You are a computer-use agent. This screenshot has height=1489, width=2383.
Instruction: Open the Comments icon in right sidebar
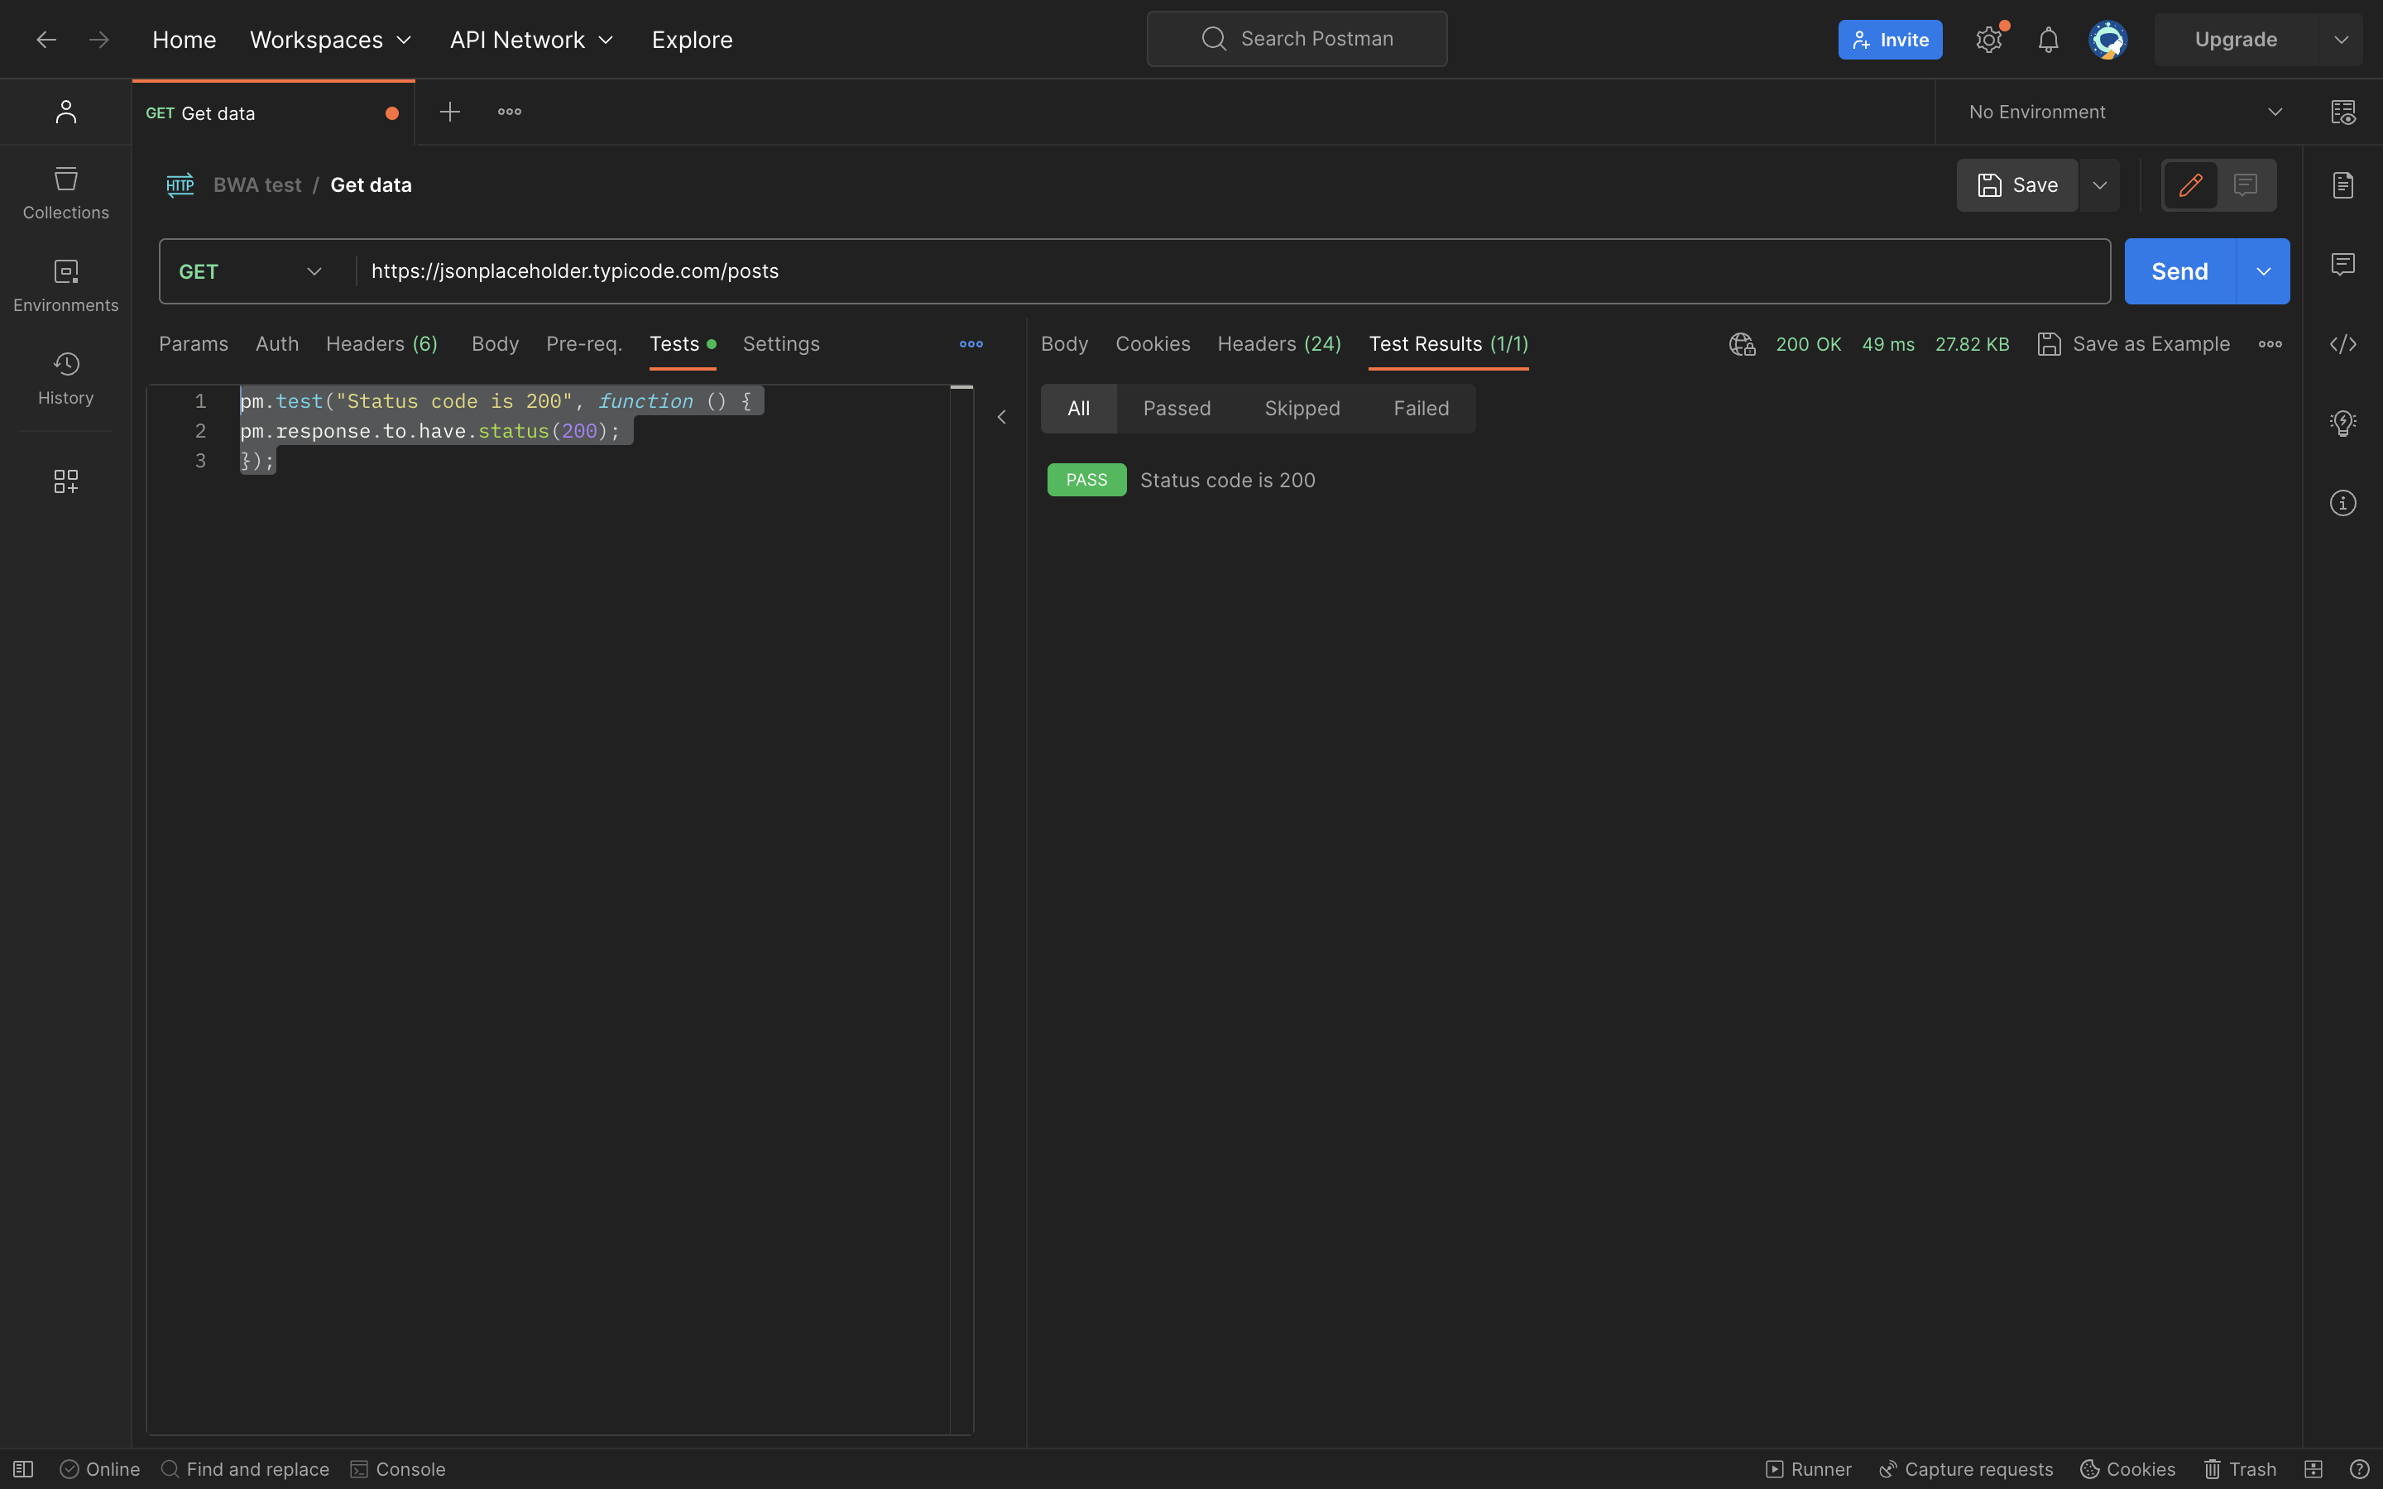[2342, 264]
